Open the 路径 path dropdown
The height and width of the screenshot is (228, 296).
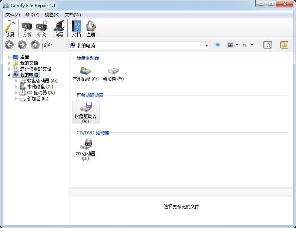point(207,45)
